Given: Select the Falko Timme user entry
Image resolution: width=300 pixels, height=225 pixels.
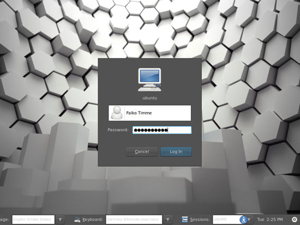Looking at the screenshot, I should tap(149, 113).
